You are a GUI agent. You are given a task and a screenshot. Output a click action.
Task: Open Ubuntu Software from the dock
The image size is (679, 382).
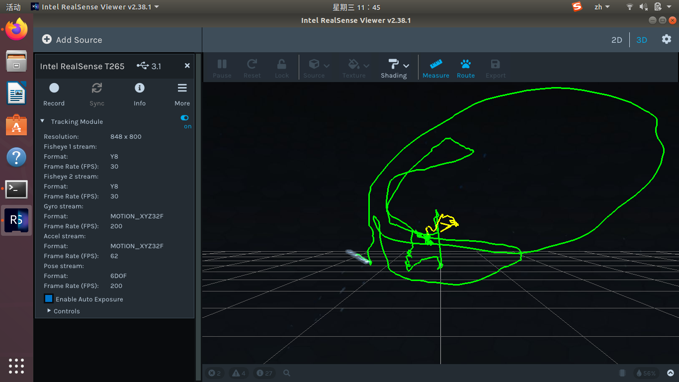tap(16, 125)
